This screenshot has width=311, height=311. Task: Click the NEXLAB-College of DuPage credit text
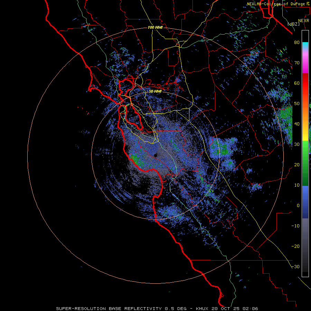278,4
